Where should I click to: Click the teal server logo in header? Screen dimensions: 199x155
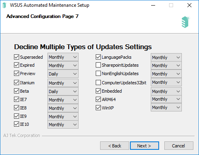(x=185, y=22)
